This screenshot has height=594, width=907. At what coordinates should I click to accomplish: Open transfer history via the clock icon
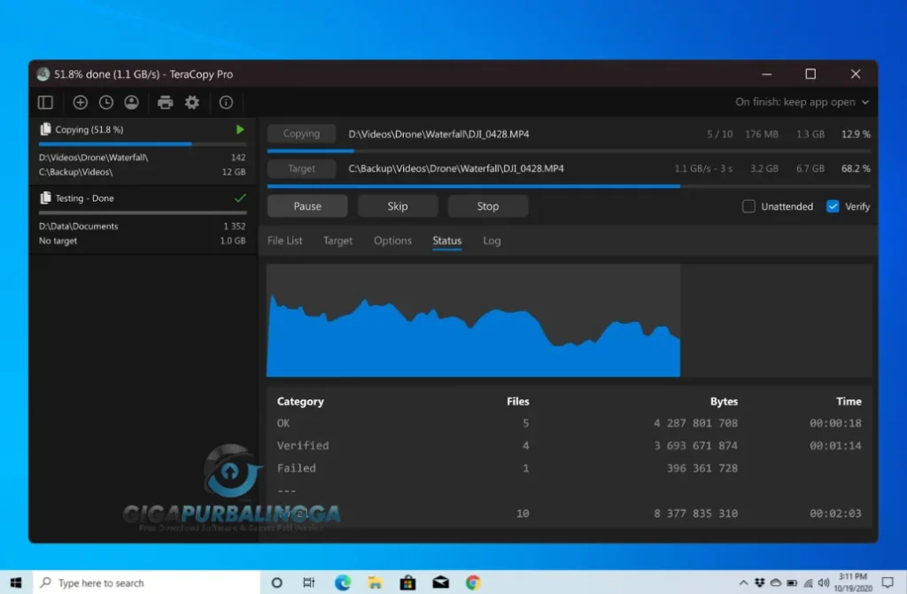click(106, 102)
